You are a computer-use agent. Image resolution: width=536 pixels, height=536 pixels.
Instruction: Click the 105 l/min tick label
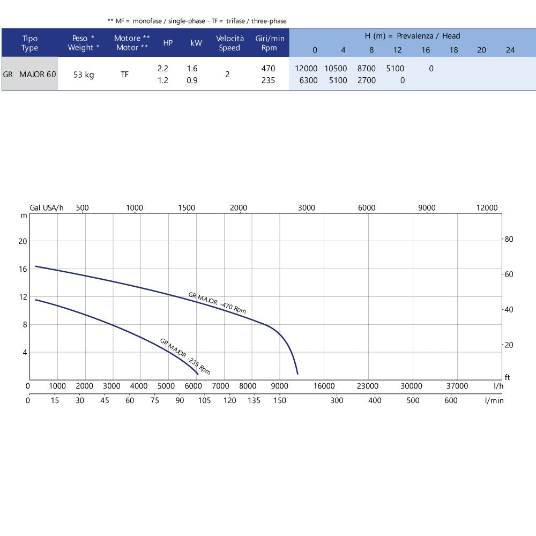[204, 400]
